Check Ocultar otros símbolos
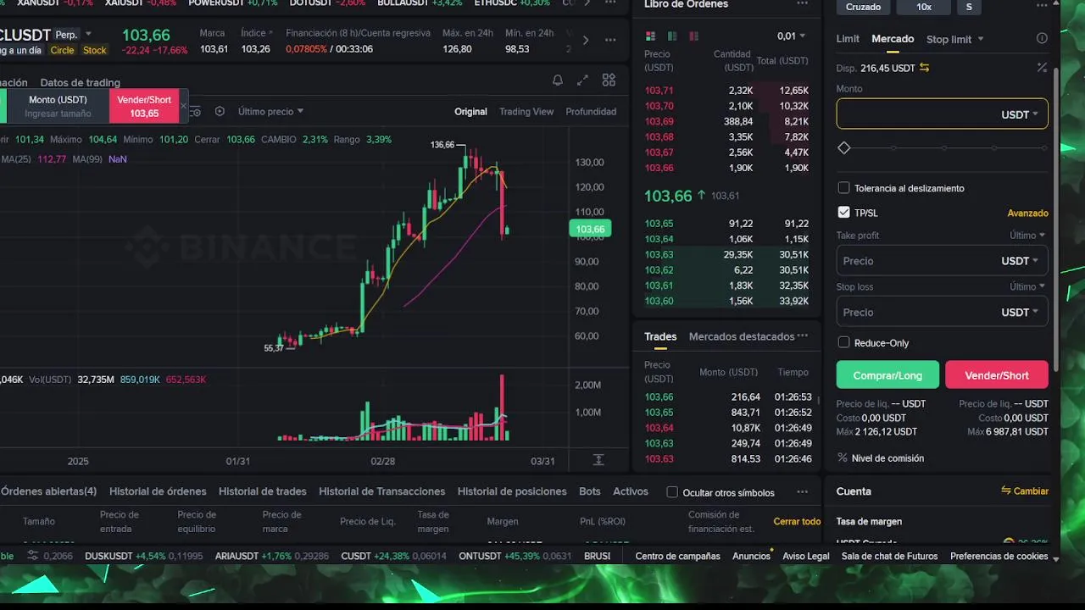This screenshot has height=610, width=1085. coord(672,492)
